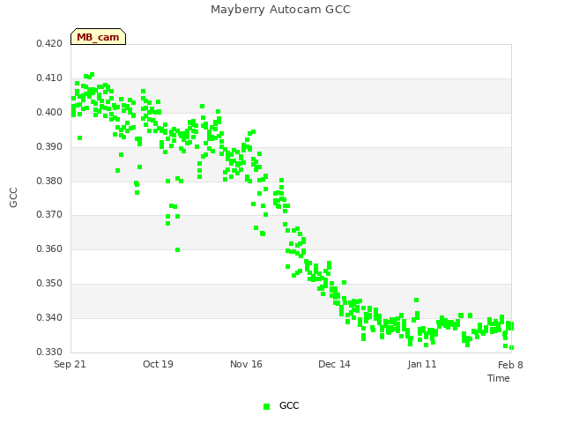
Task: Click the 0.420 y-axis label
Action: click(x=49, y=43)
